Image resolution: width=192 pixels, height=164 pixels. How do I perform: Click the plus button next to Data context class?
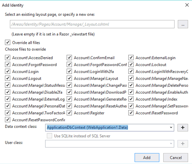[183, 127]
